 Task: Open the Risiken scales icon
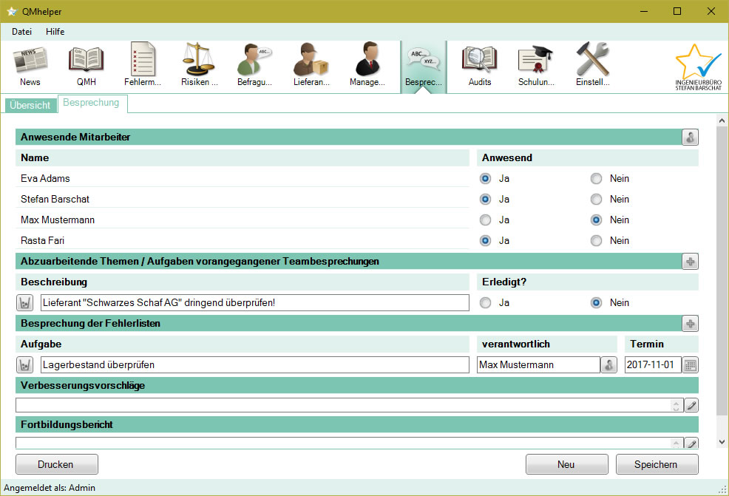pyautogui.click(x=199, y=66)
